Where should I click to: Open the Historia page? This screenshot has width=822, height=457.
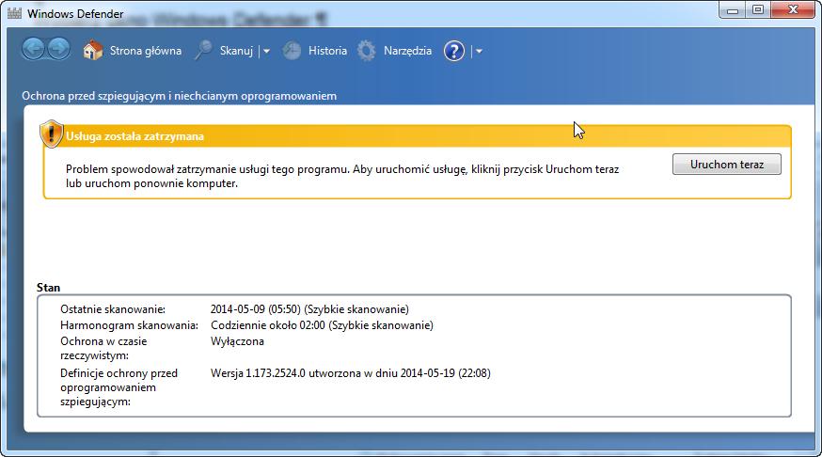click(x=327, y=51)
